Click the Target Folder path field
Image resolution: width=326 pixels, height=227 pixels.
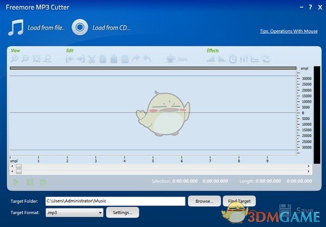[115, 201]
